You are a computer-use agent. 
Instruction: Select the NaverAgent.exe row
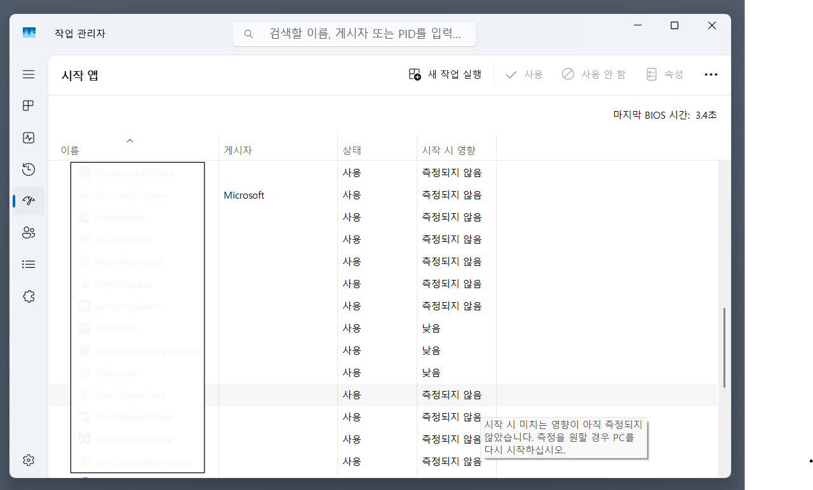383,262
